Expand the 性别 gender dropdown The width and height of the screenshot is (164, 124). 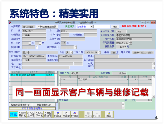point(71,52)
